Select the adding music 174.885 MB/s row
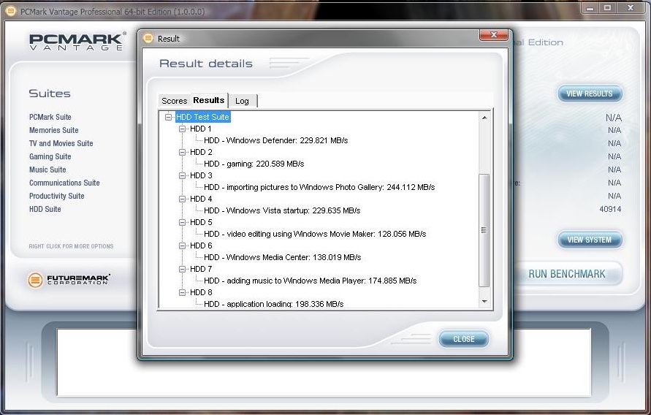 (x=310, y=281)
